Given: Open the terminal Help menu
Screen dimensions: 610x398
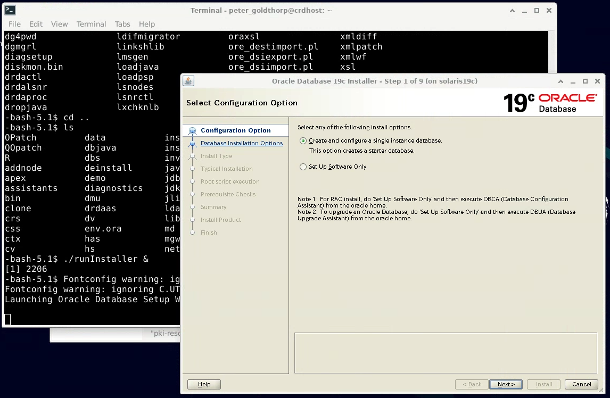Looking at the screenshot, I should (147, 24).
